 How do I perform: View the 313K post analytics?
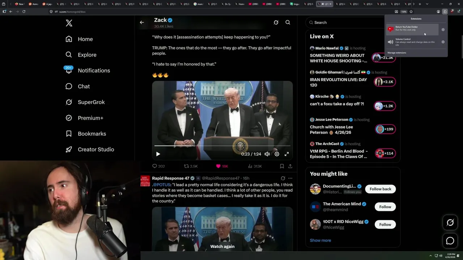pyautogui.click(x=255, y=166)
